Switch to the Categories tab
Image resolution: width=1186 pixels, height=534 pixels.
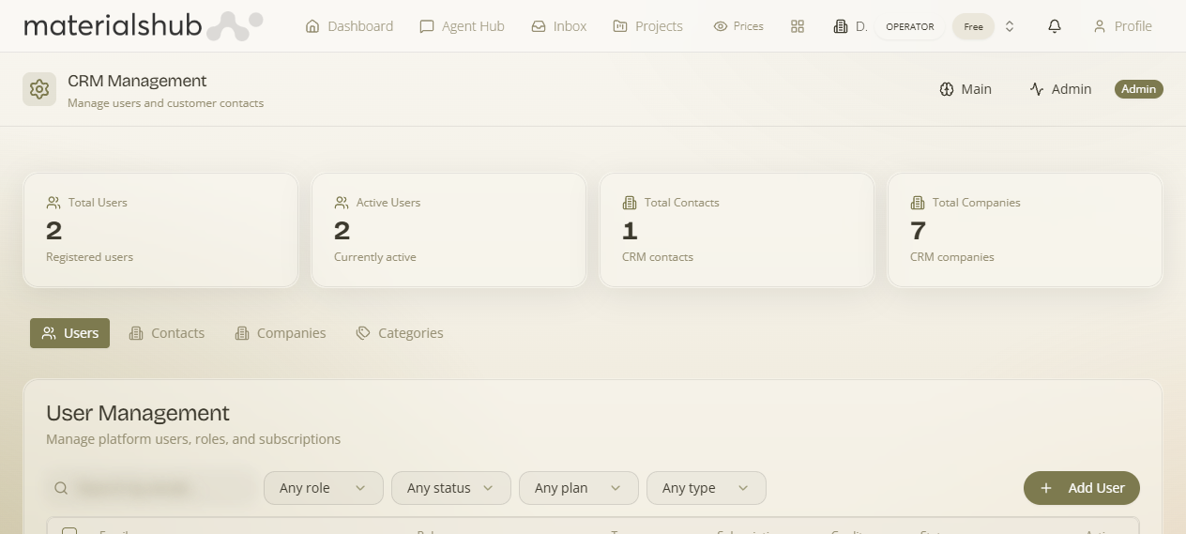coord(400,333)
